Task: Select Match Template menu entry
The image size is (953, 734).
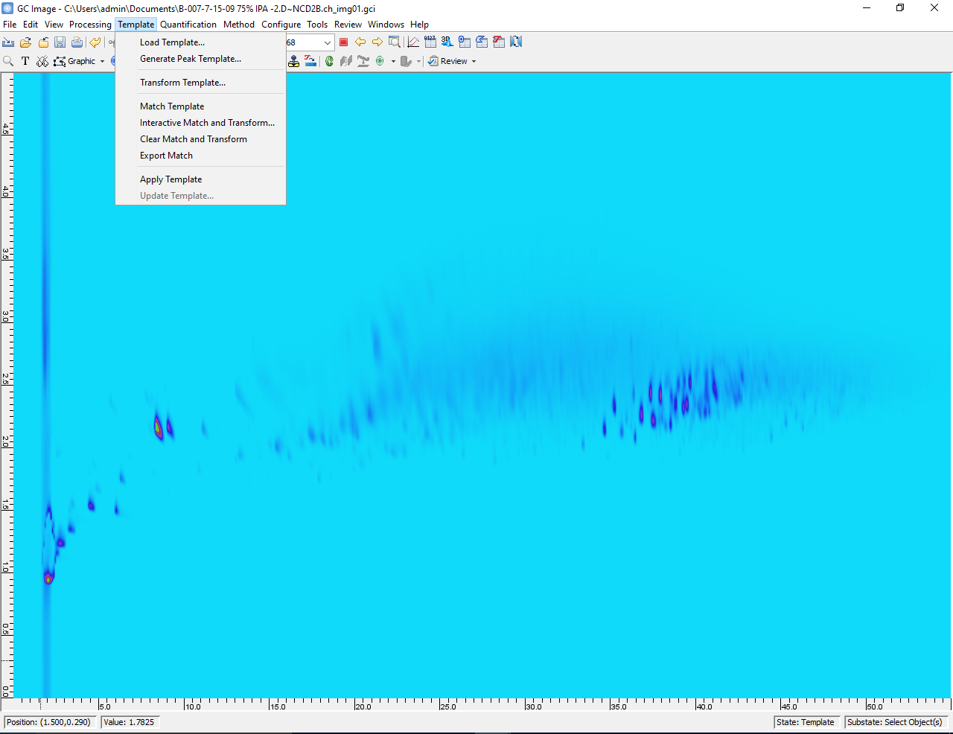Action: [172, 106]
